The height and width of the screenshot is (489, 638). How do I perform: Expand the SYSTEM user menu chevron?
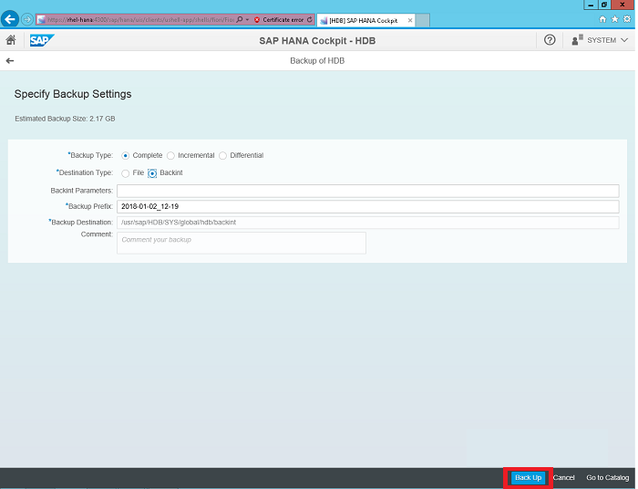624,40
